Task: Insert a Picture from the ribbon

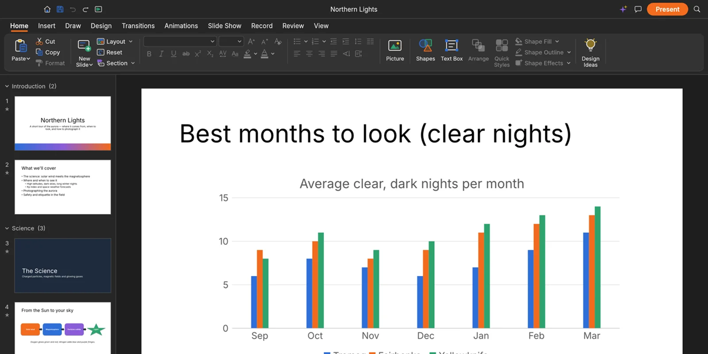Action: (395, 51)
